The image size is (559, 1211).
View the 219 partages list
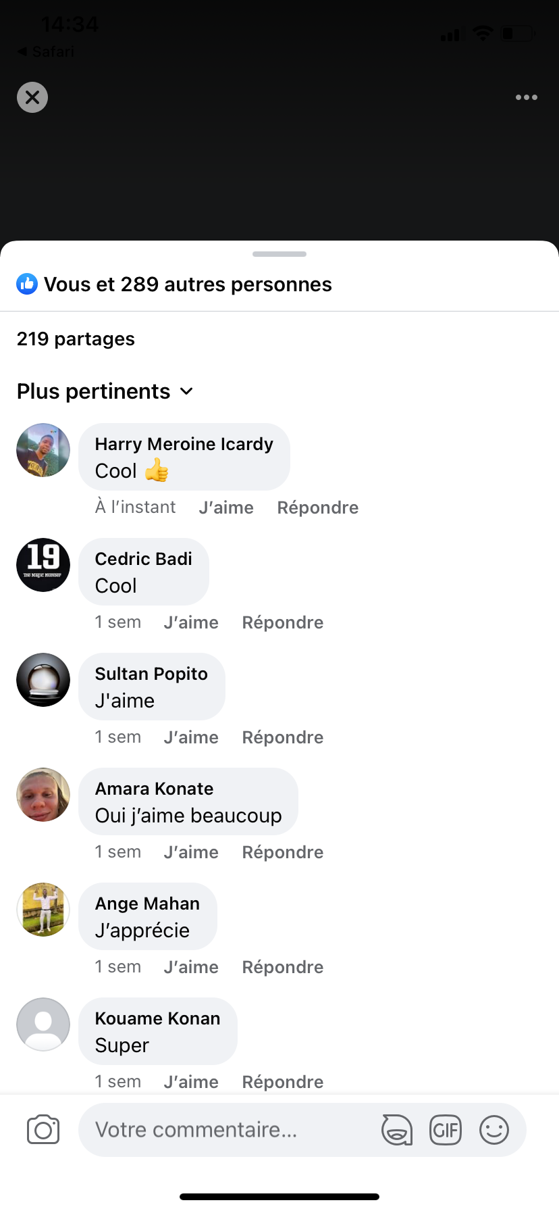click(x=76, y=339)
